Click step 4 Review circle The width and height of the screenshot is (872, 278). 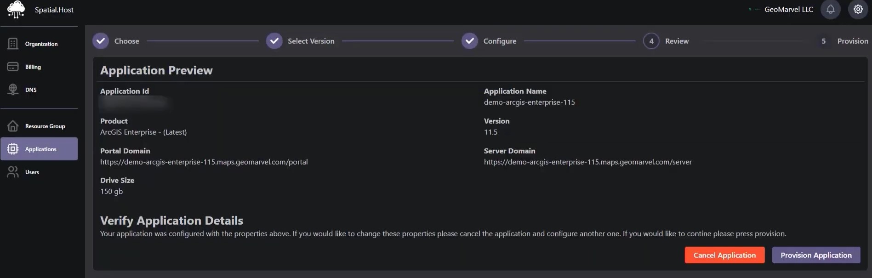click(651, 41)
